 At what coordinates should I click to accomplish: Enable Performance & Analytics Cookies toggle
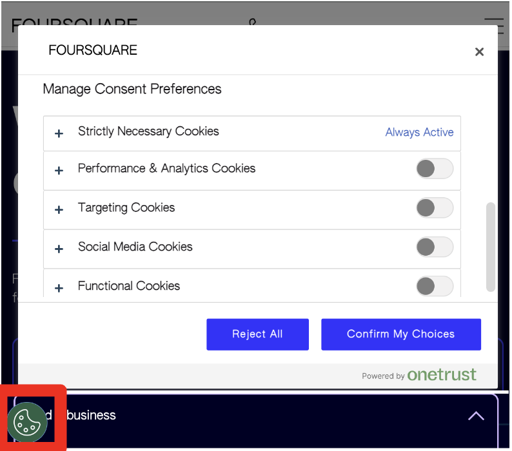435,169
